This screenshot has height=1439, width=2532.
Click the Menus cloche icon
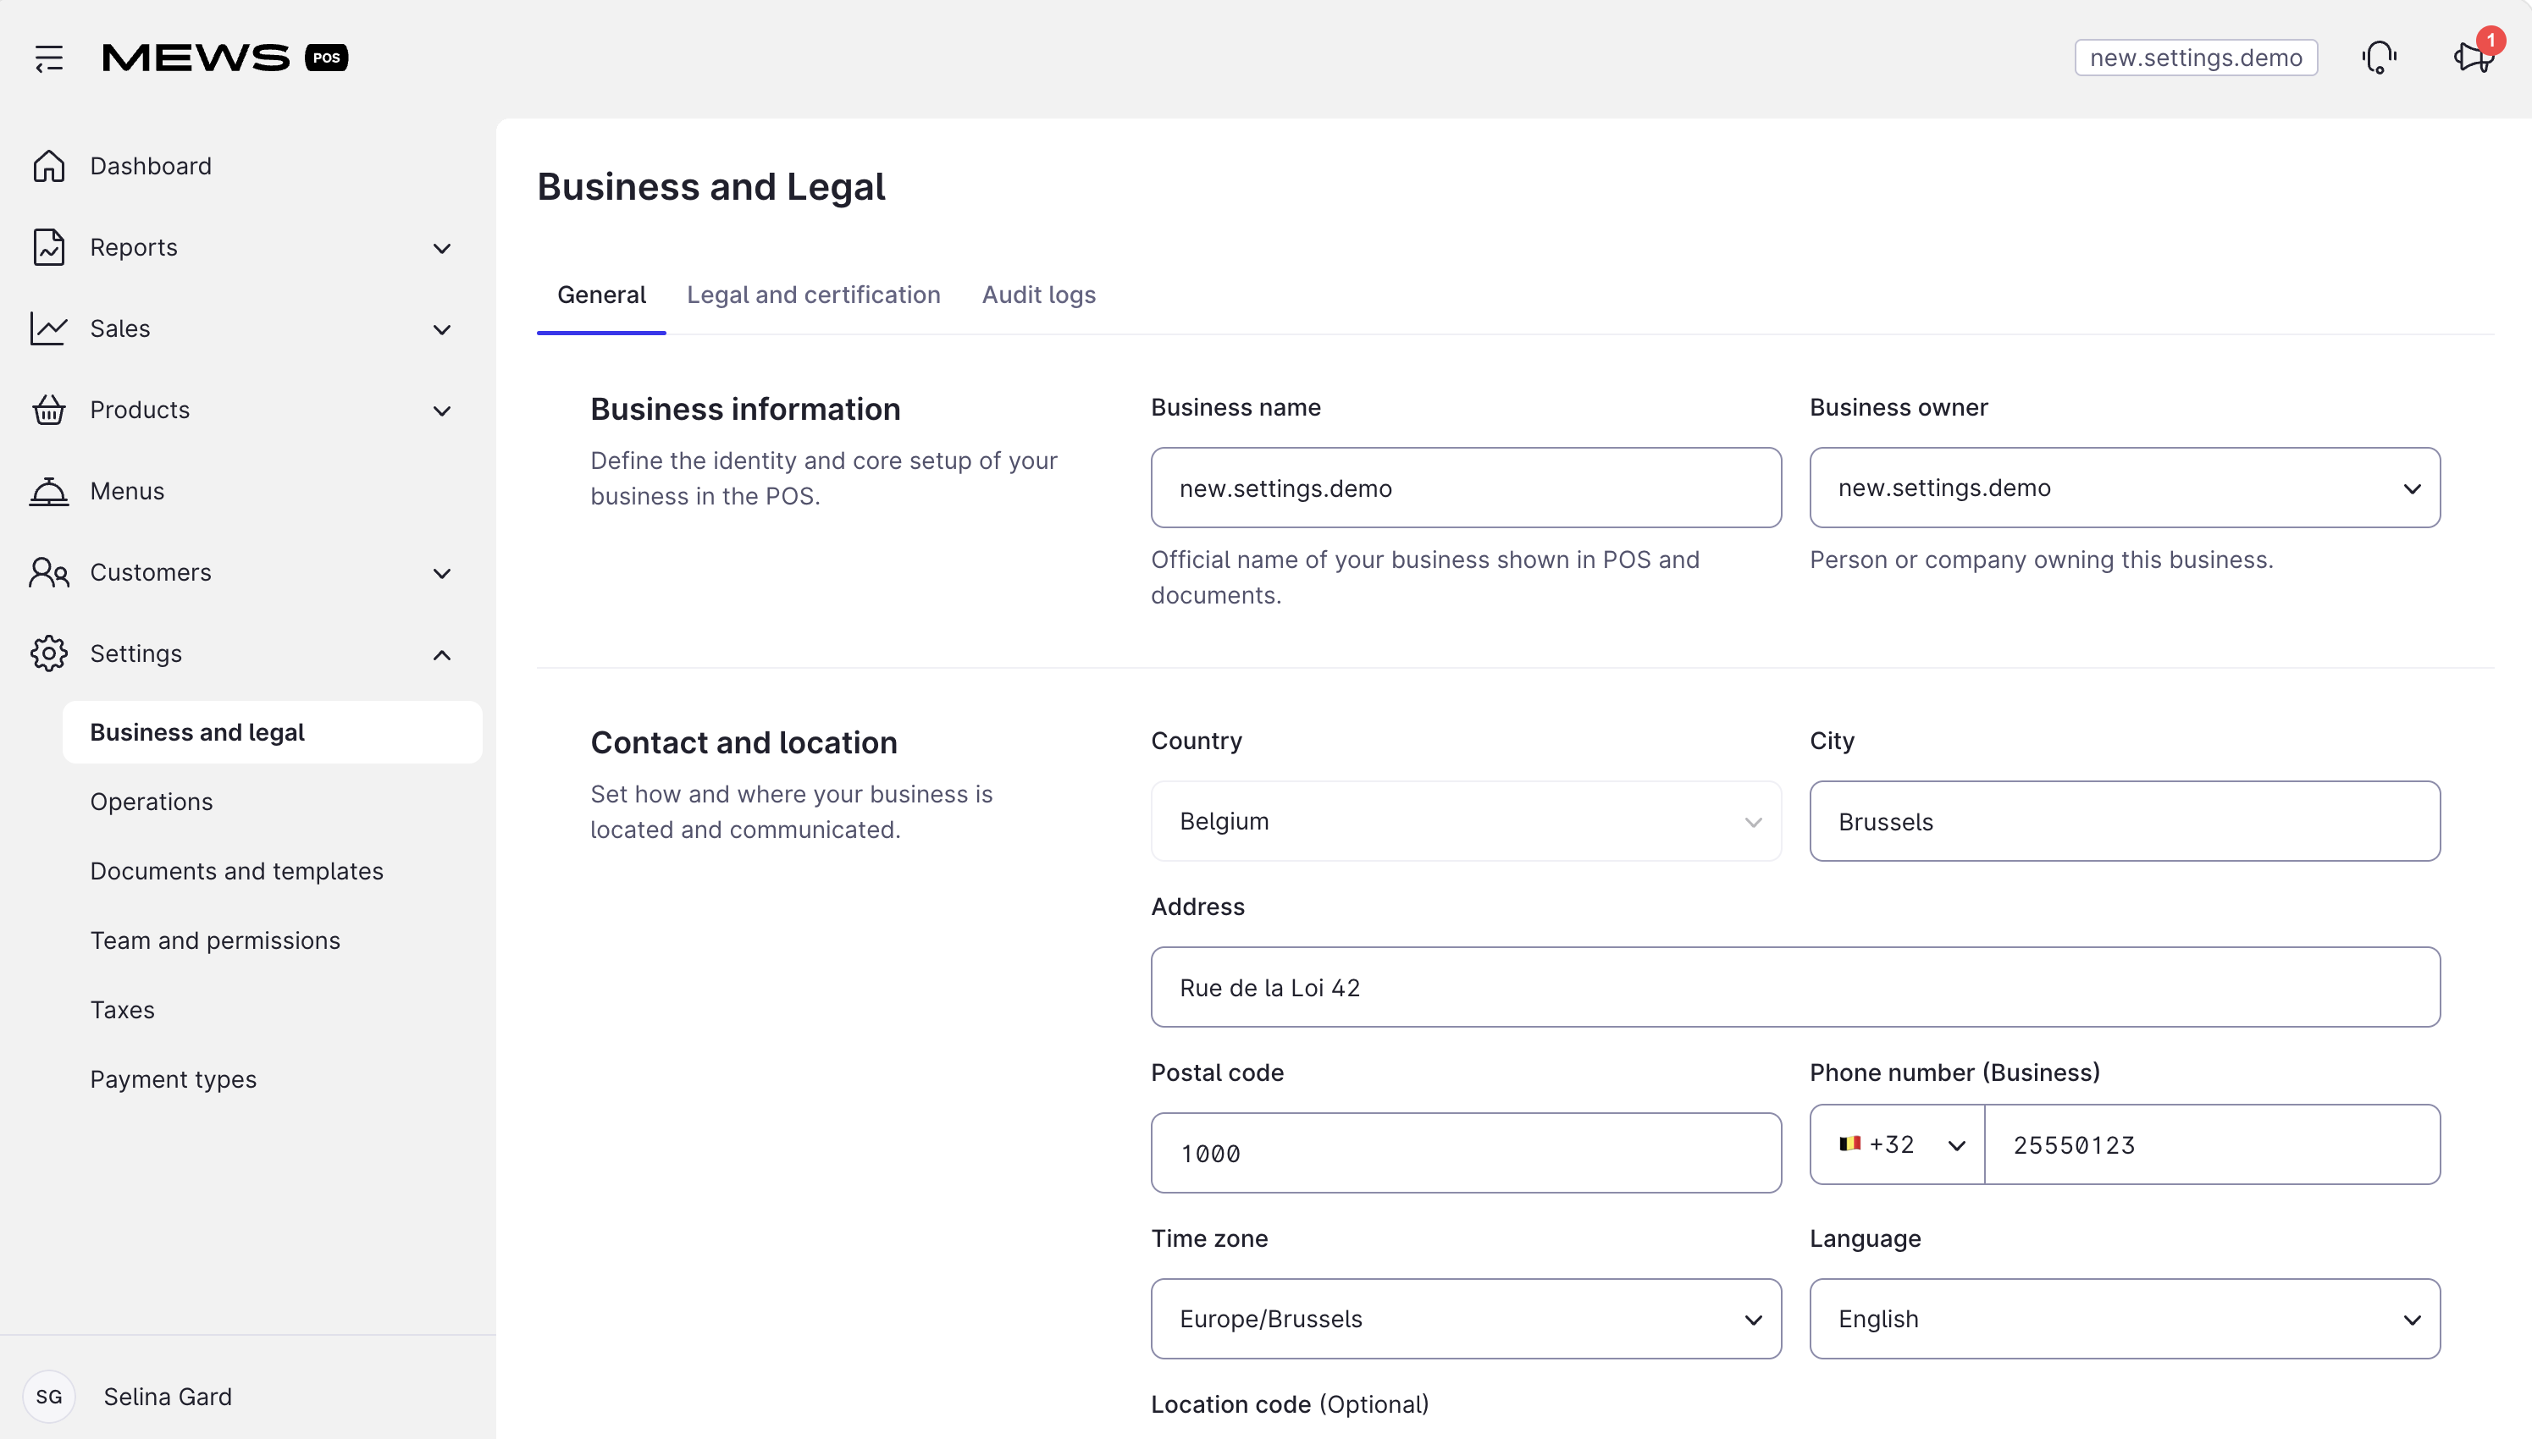[48, 491]
